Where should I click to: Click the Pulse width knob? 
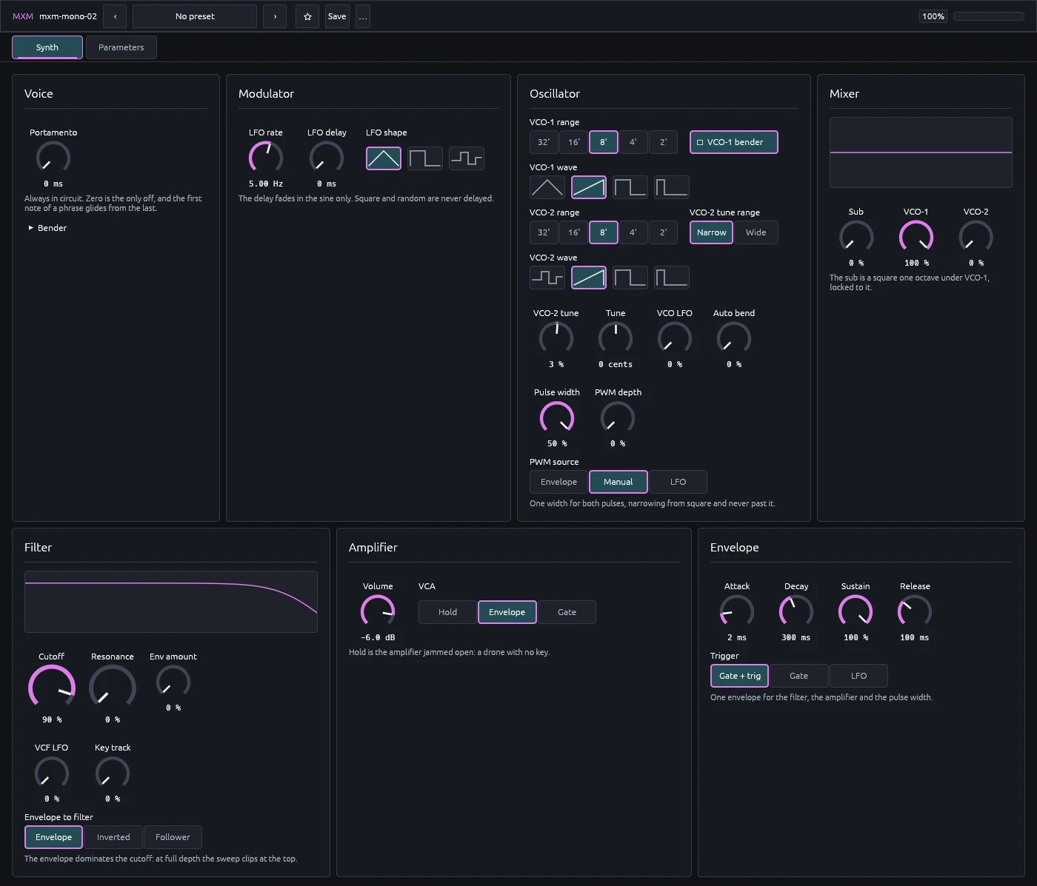click(x=557, y=417)
